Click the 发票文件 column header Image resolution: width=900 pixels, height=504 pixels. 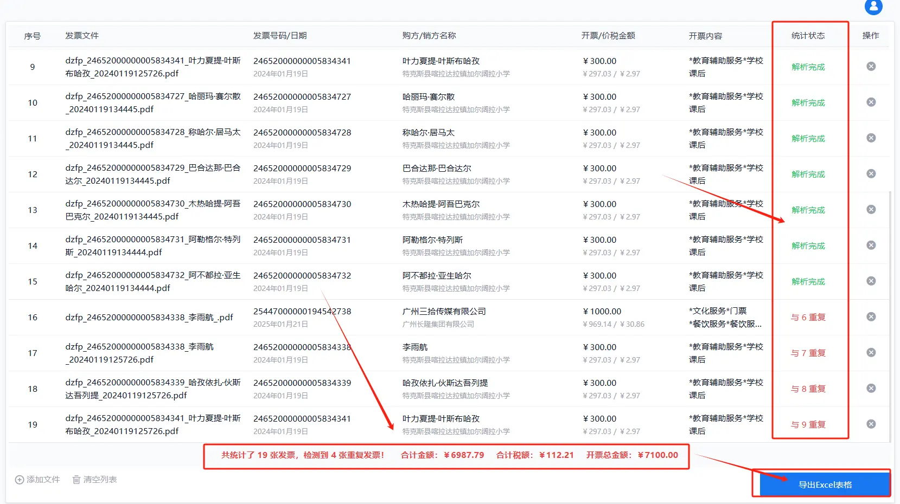point(82,36)
